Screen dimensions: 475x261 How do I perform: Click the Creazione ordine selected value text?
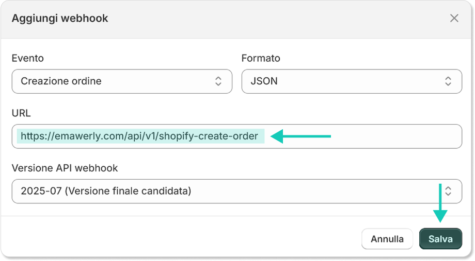(61, 81)
